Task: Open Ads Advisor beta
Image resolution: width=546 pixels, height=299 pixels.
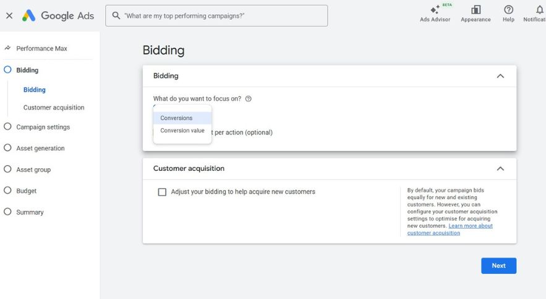Action: click(435, 14)
